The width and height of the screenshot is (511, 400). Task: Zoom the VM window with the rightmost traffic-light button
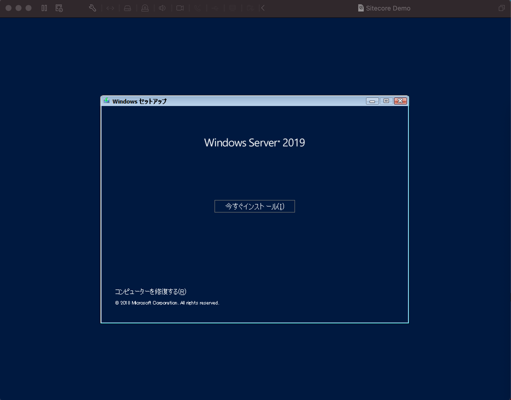(x=28, y=8)
